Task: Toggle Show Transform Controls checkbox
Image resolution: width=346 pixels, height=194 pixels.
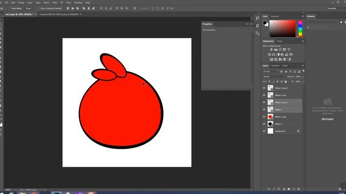Action: click(x=39, y=9)
